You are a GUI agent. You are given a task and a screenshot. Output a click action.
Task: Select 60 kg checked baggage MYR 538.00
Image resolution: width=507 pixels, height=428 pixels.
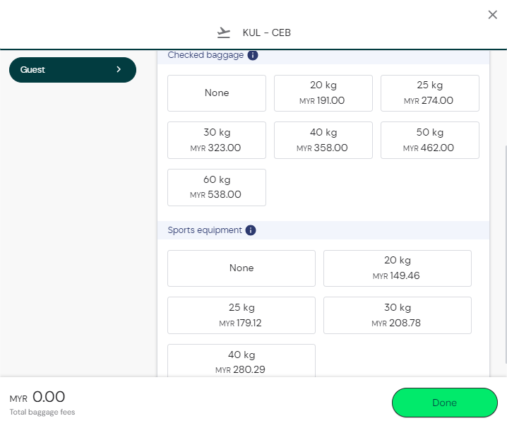click(217, 187)
